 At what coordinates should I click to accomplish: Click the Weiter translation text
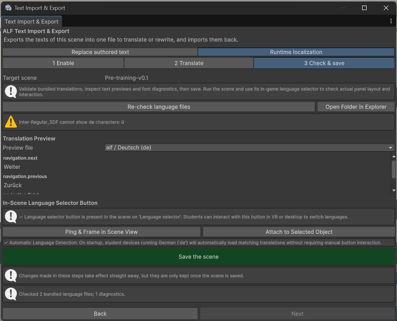click(12, 167)
